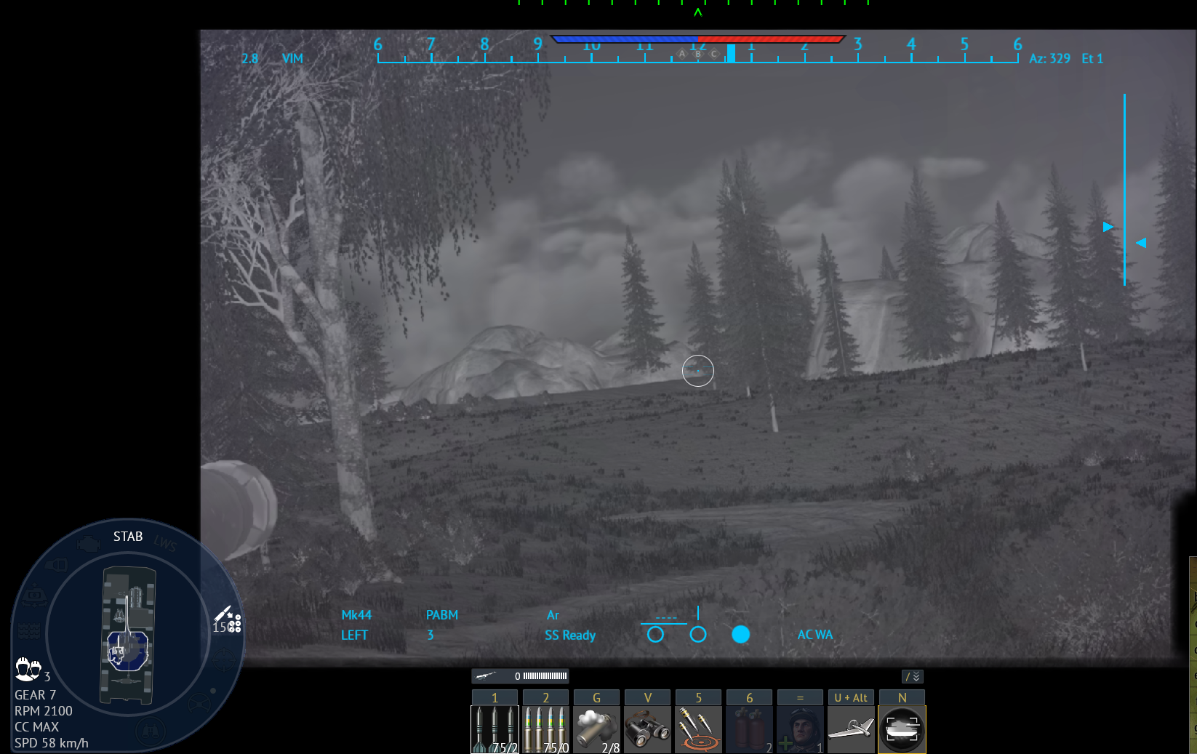Click the transmission status icon in damage panel
1197x754 pixels.
[57, 565]
